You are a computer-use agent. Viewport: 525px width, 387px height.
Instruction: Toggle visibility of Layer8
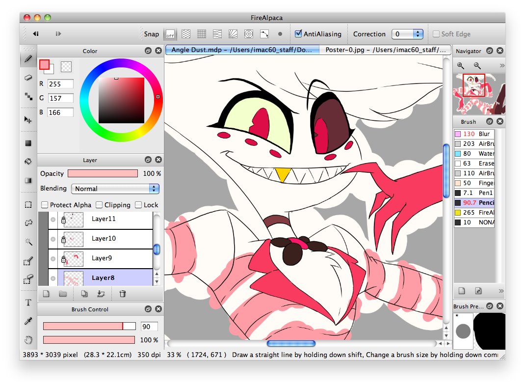click(53, 278)
